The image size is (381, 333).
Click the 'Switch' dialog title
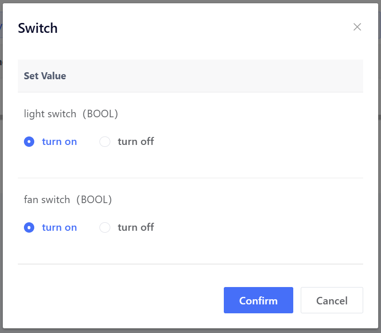point(38,28)
